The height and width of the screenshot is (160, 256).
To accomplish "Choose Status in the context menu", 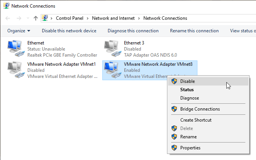I will (208, 90).
